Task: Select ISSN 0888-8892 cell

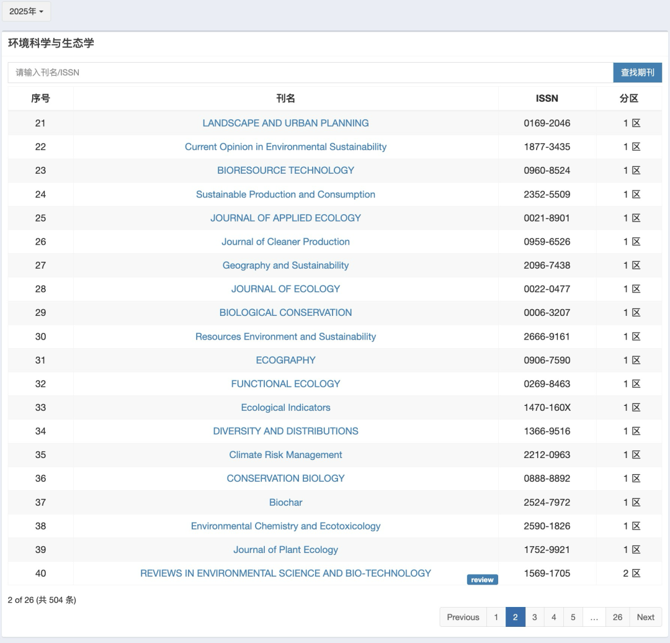Action: [x=547, y=479]
